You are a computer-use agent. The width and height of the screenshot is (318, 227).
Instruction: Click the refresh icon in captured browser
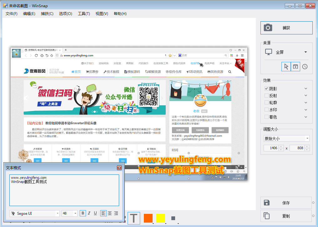click(36, 55)
